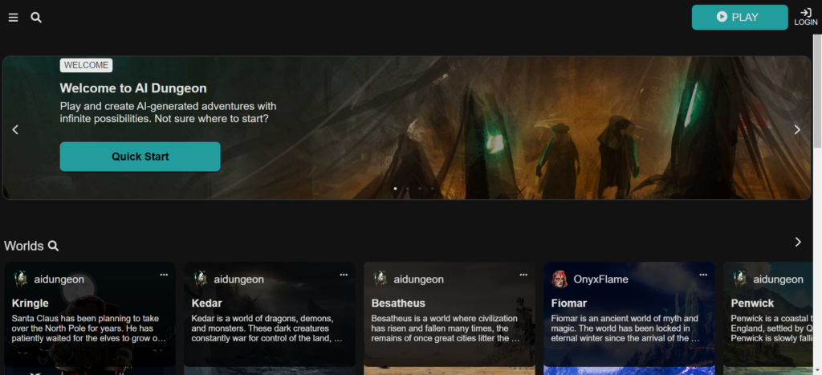Open the hamburger menu
This screenshot has height=375, width=822.
pyautogui.click(x=13, y=18)
